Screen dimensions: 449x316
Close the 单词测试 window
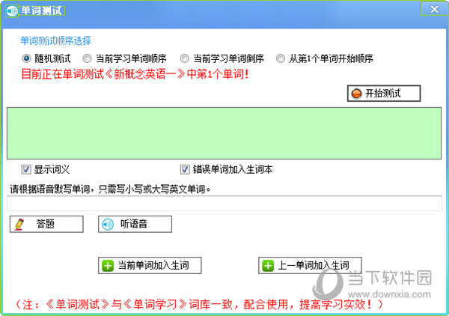coord(434,9)
